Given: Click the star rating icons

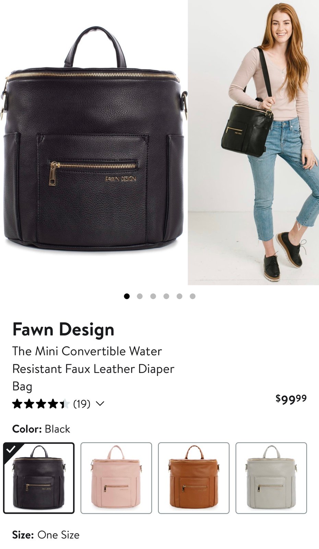Looking at the screenshot, I should tap(41, 404).
